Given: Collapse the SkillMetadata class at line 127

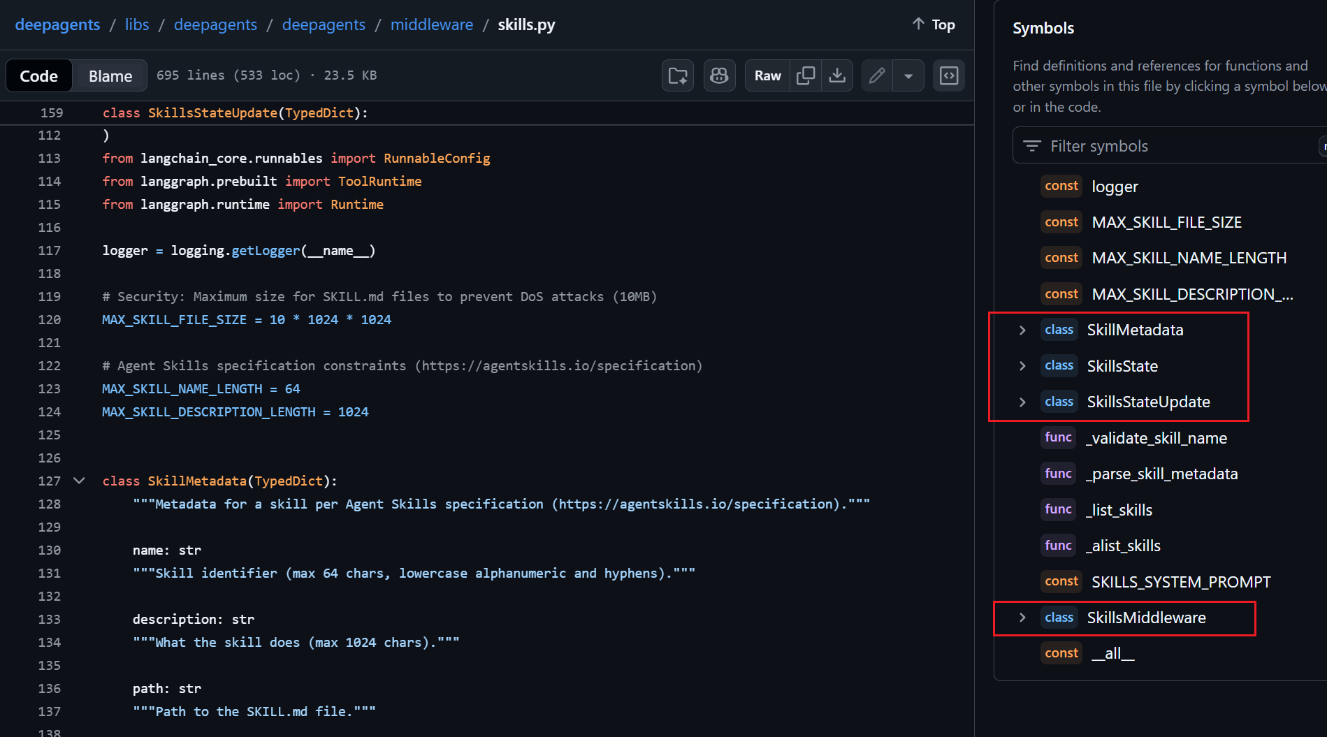Looking at the screenshot, I should point(78,481).
